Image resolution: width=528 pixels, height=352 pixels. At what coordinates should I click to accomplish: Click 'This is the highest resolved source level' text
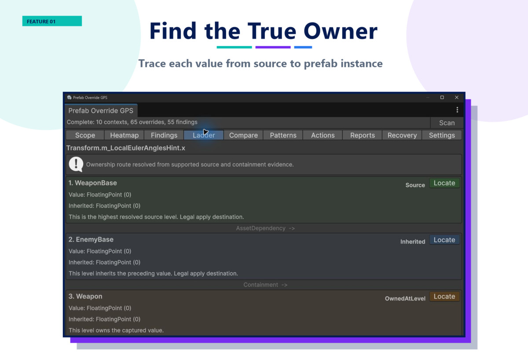coord(156,217)
